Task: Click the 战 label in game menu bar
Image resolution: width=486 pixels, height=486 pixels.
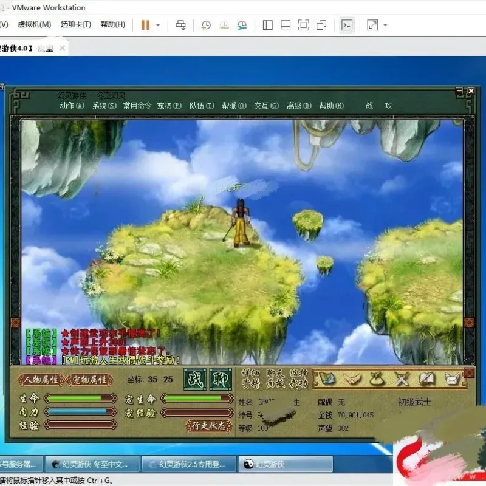Action: pos(369,106)
